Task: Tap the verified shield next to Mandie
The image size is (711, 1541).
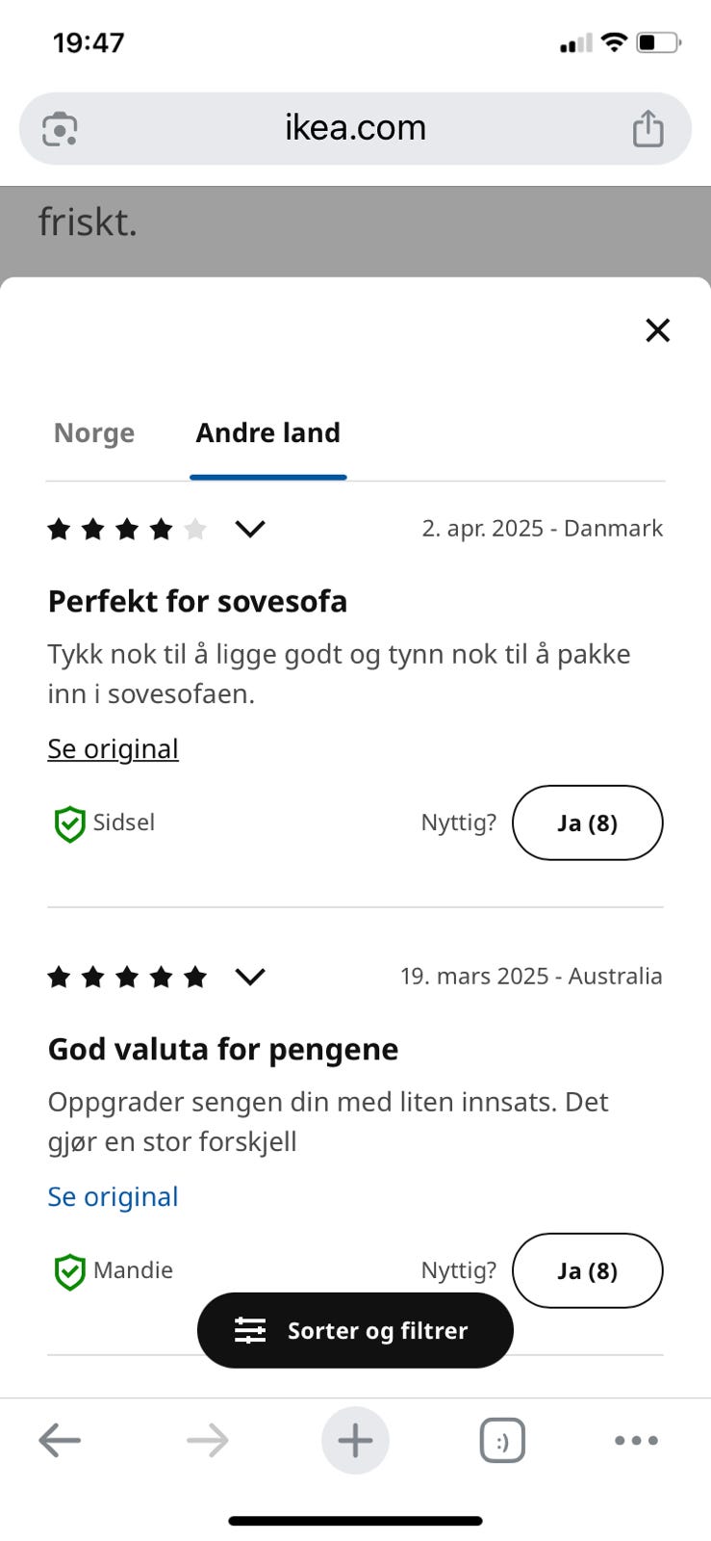Action: (x=69, y=1271)
